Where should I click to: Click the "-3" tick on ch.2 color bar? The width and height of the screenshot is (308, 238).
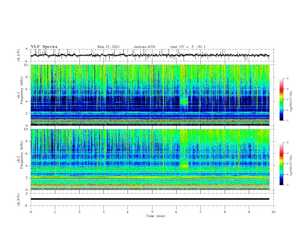(287, 143)
